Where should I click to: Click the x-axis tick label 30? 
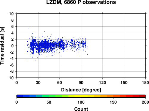click(x=38, y=83)
